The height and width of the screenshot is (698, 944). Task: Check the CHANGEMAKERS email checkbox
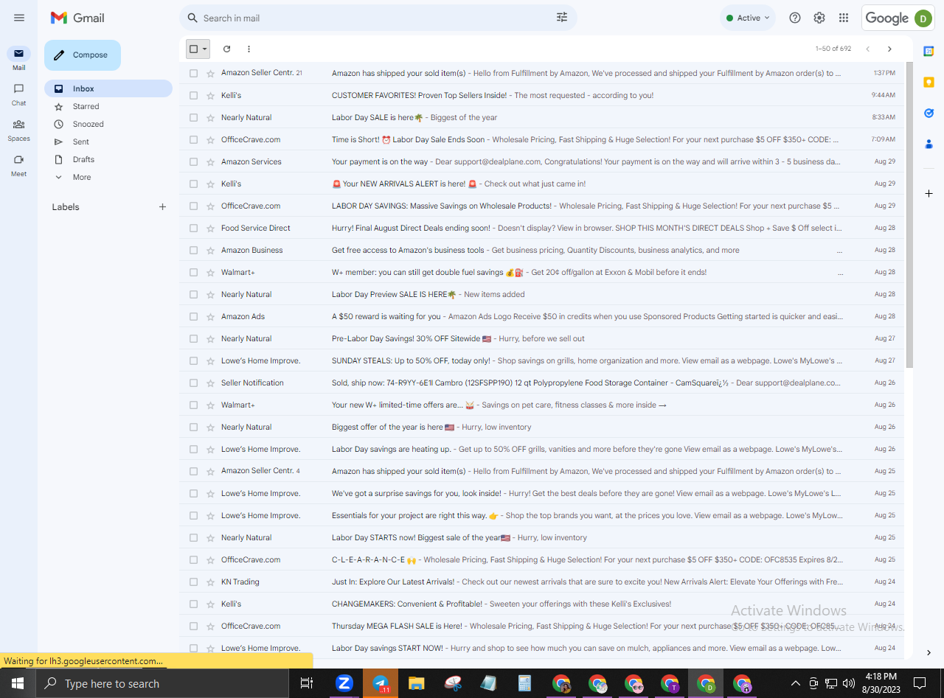click(193, 604)
